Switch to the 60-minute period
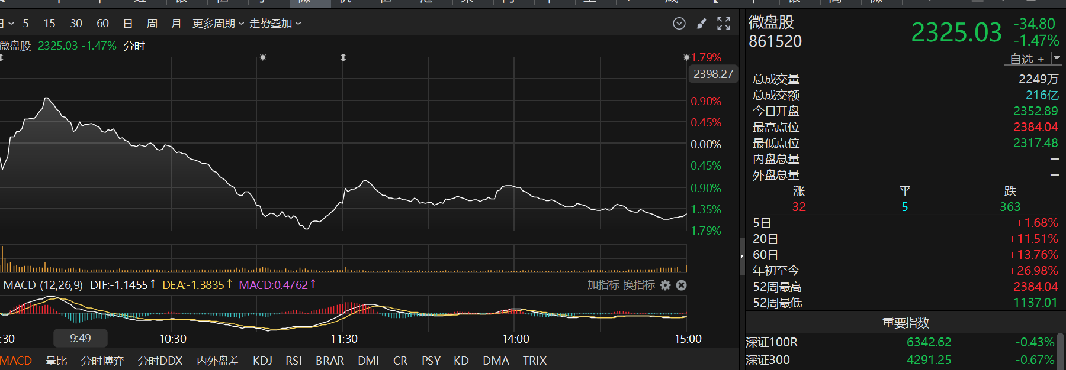1066x370 pixels. point(102,24)
